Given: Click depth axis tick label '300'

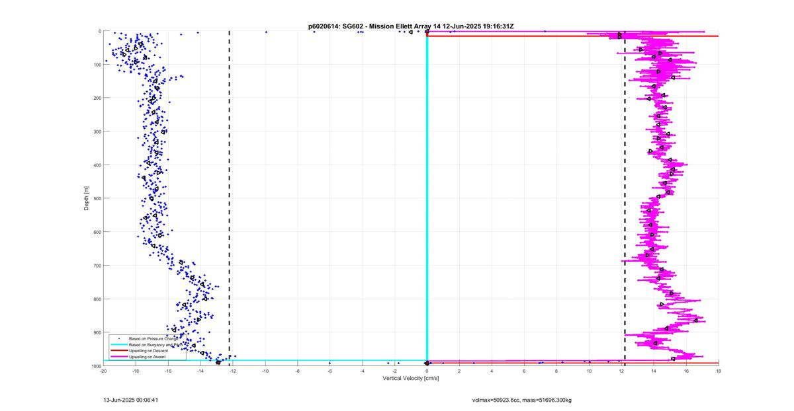Looking at the screenshot, I should (97, 131).
